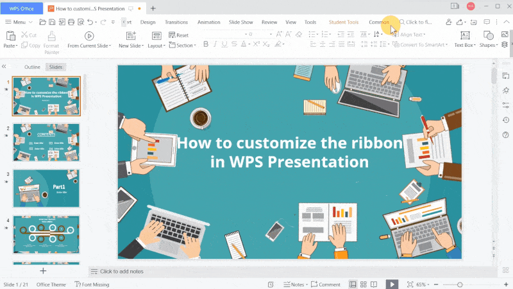The width and height of the screenshot is (513, 289).
Task: Click the Comment button in status bar
Action: click(x=326, y=285)
